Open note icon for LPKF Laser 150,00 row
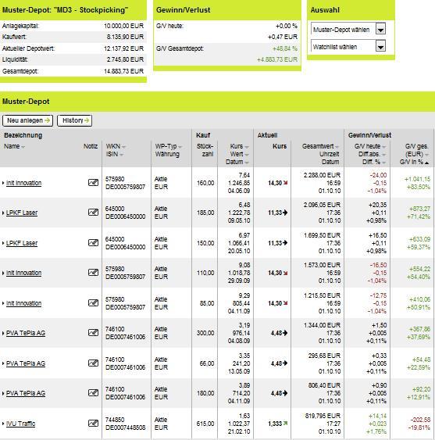Screen dimensions: 435x440 (93, 243)
